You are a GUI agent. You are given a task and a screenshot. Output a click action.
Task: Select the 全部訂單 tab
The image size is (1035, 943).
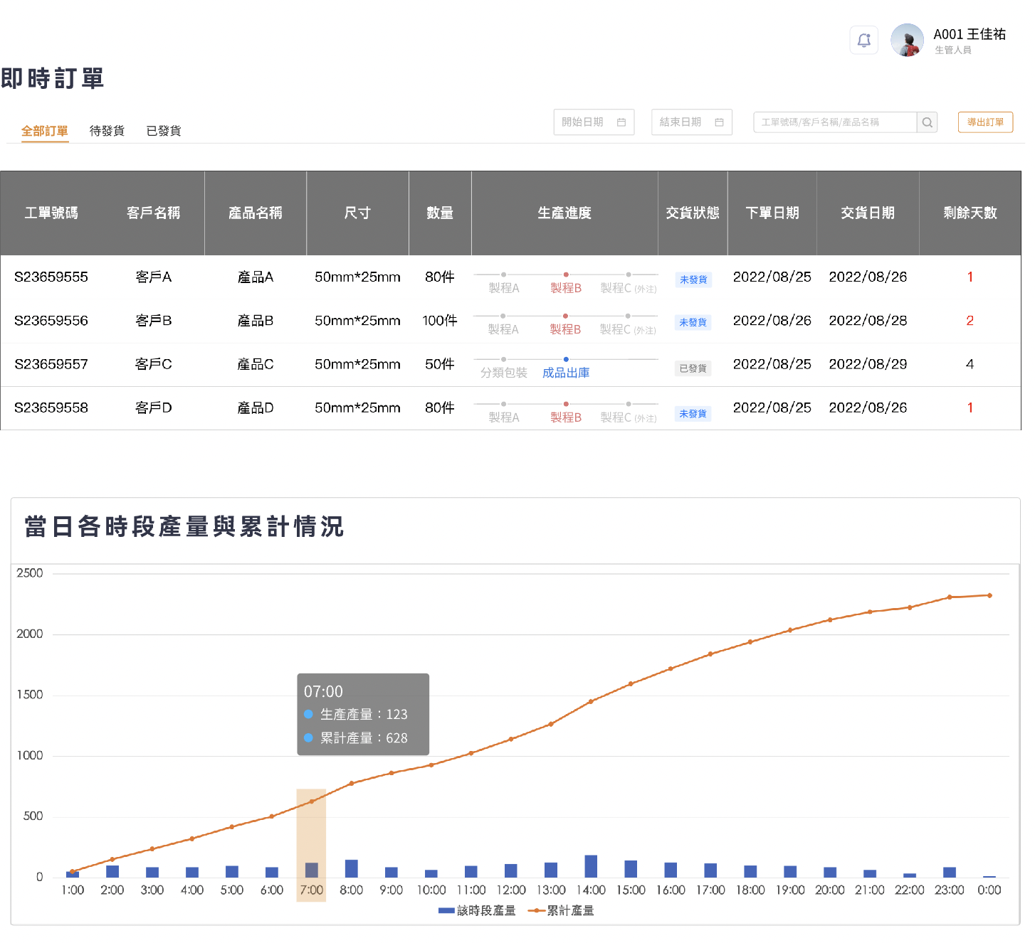[45, 131]
